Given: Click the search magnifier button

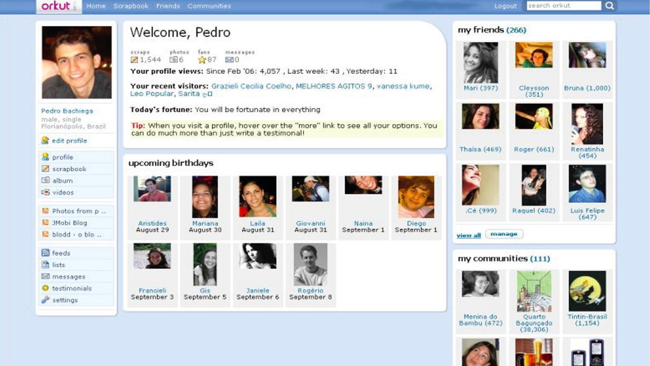Looking at the screenshot, I should (610, 6).
